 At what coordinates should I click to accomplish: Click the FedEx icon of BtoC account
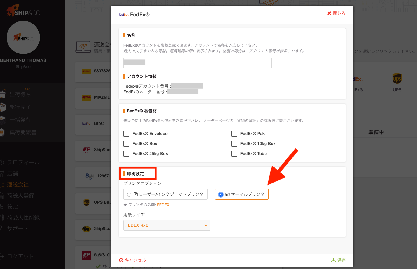tap(86, 124)
